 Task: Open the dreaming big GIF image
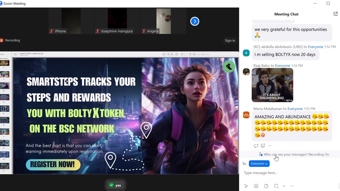(x=272, y=85)
